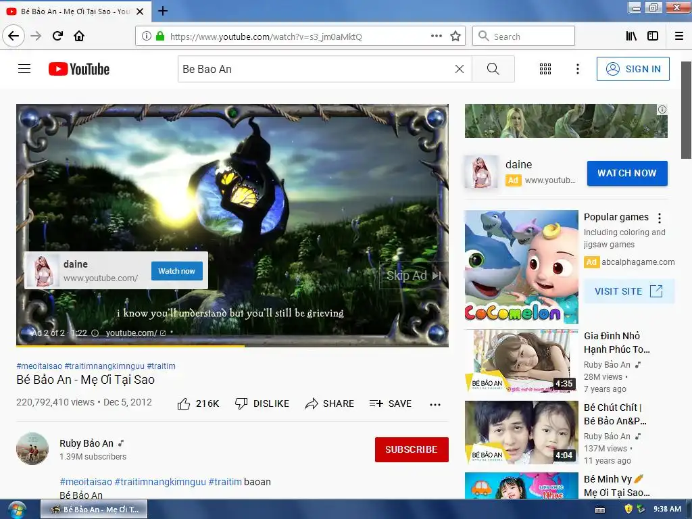Open the #traitim hashtag above title
The width and height of the screenshot is (692, 519).
point(161,366)
